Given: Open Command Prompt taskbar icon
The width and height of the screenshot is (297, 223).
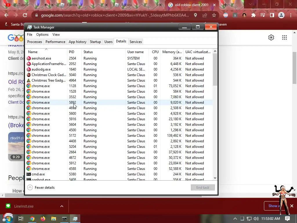Looking at the screenshot, I should pos(64,219).
